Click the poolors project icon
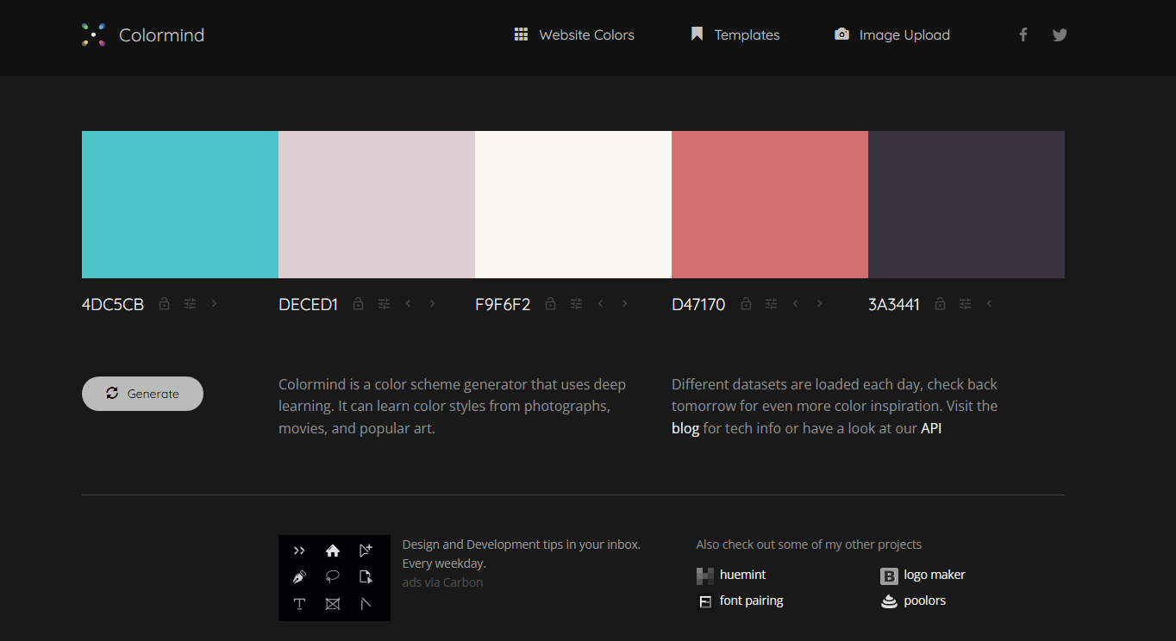Image resolution: width=1176 pixels, height=641 pixels. click(x=888, y=601)
